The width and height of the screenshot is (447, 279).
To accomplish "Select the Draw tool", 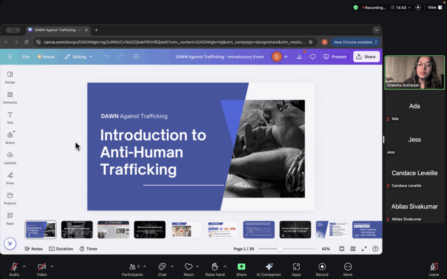I will click(x=10, y=177).
